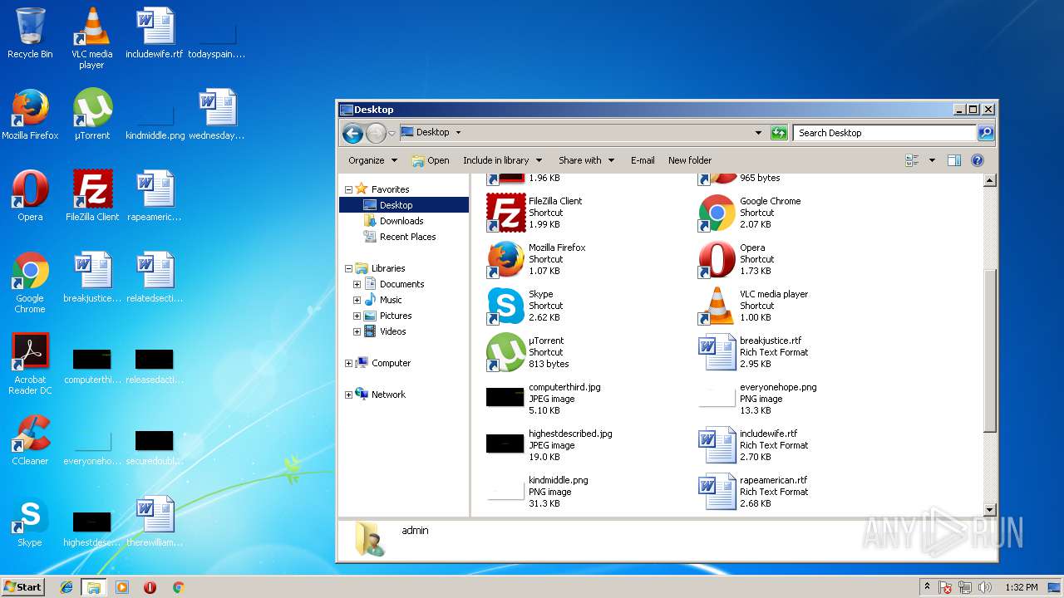
Task: Open VLC media player desktop shortcut
Action: [91, 38]
